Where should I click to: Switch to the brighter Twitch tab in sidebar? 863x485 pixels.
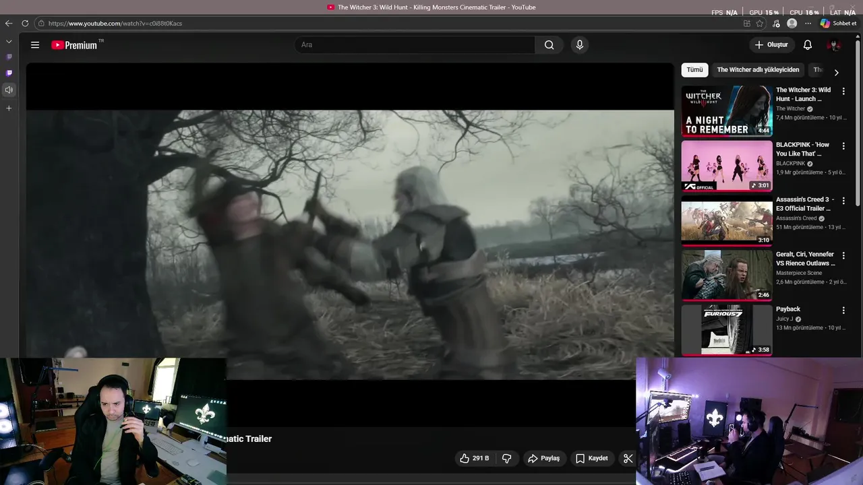point(9,73)
